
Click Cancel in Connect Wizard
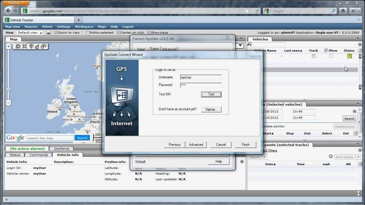(x=221, y=144)
